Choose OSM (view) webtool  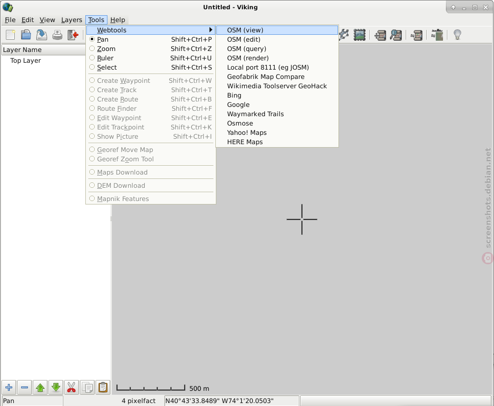click(277, 30)
